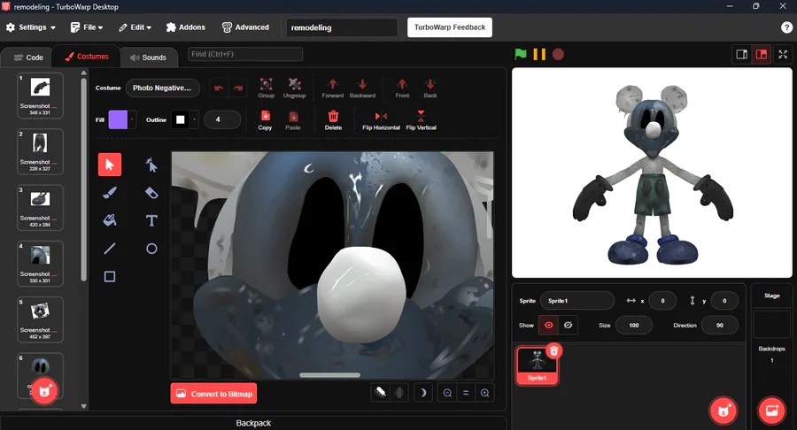797x430 pixels.
Task: Flip the costume vertically
Action: (x=421, y=120)
